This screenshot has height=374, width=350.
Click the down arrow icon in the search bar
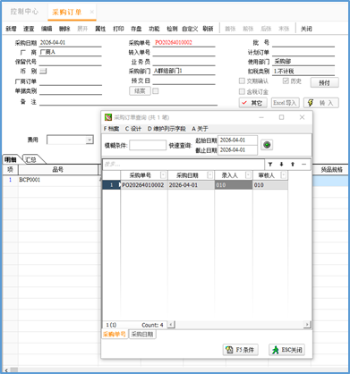281,165
